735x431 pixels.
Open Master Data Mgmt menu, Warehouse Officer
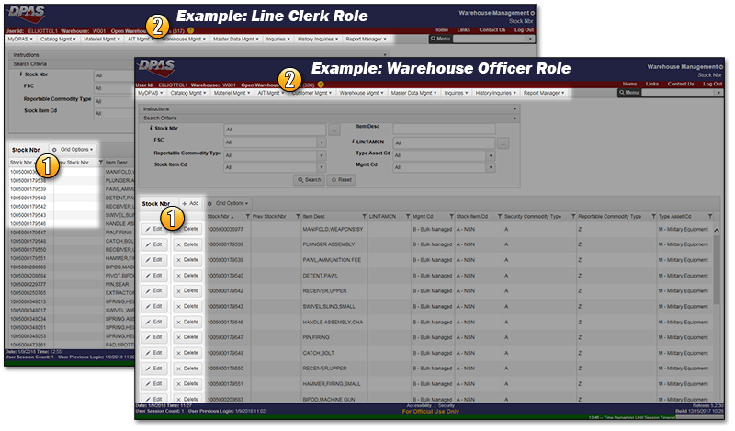pos(413,94)
